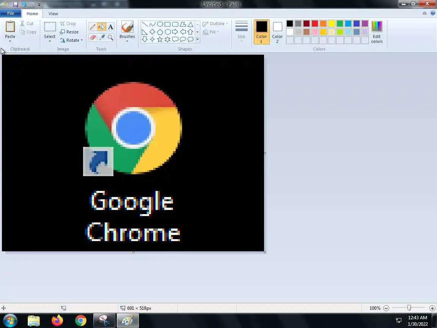Select the Magnifier tool
Viewport: 437px width, 328px height.
click(111, 37)
